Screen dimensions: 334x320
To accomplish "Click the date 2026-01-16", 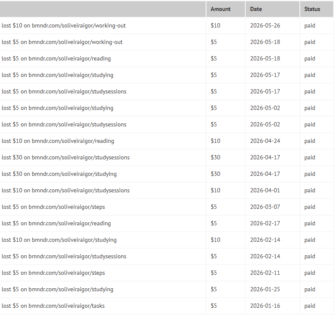I will pos(265,306).
